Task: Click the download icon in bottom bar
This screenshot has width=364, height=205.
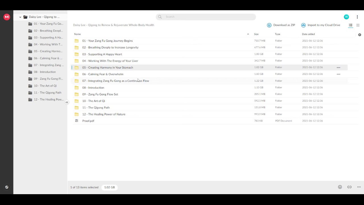Action: (340, 187)
